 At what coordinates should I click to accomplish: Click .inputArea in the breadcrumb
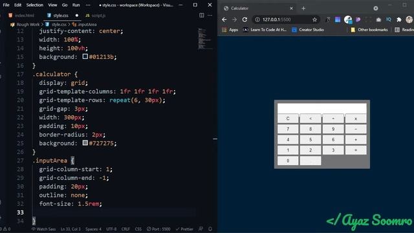click(x=87, y=25)
